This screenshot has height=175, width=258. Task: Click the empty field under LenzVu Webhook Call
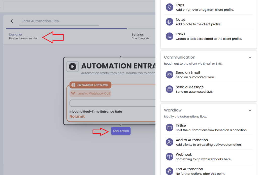point(112,103)
